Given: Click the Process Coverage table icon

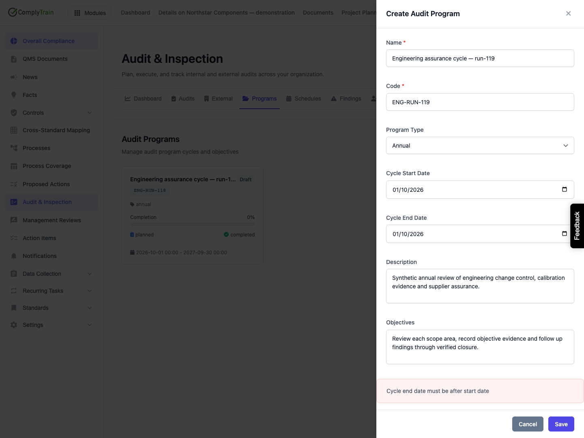Looking at the screenshot, I should [14, 166].
